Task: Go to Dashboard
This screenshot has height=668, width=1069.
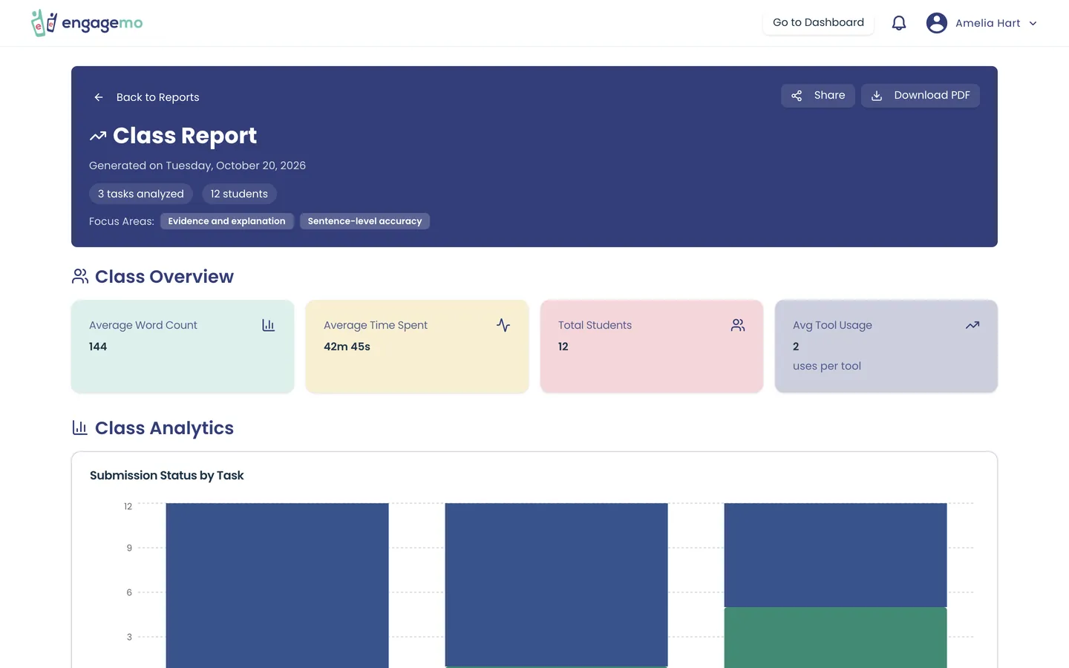Action: 818,22
